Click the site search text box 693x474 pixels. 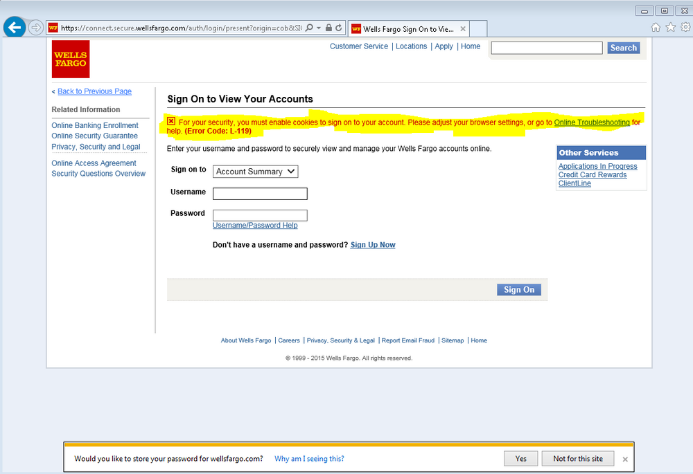point(547,48)
